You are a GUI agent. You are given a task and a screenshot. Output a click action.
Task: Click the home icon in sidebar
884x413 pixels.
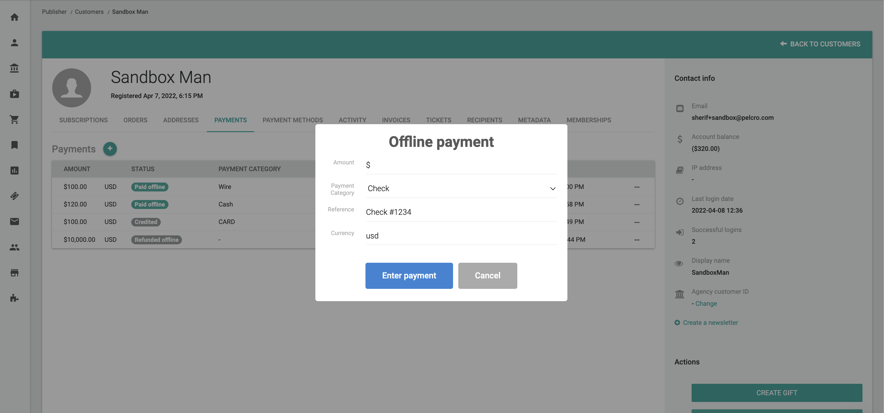point(14,17)
